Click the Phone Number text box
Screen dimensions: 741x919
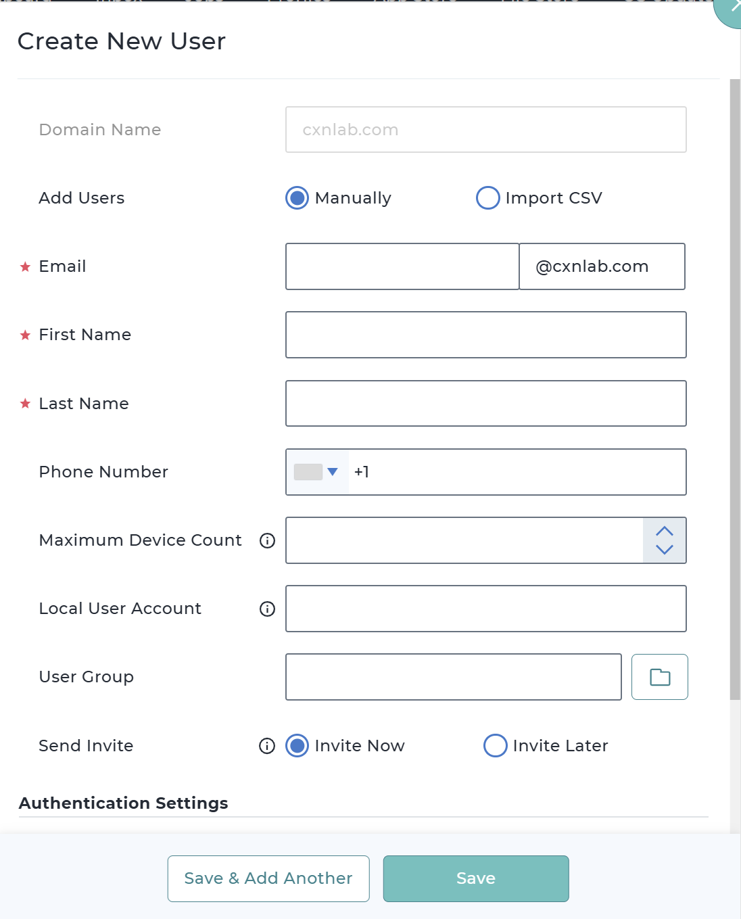click(x=517, y=472)
